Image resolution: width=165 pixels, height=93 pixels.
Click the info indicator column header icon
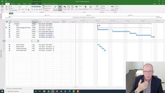click(7, 22)
